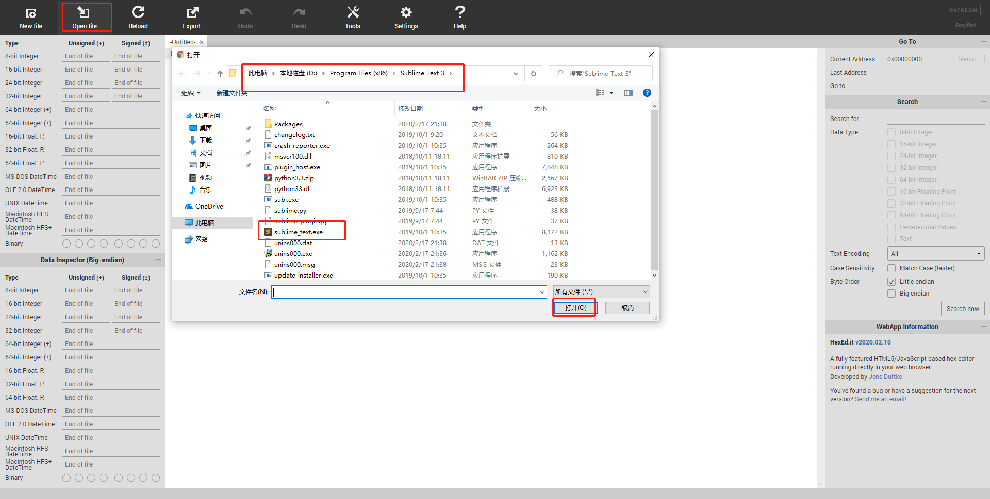Image resolution: width=990 pixels, height=499 pixels.
Task: Collapse the WebApp Information panel
Action: 983,327
